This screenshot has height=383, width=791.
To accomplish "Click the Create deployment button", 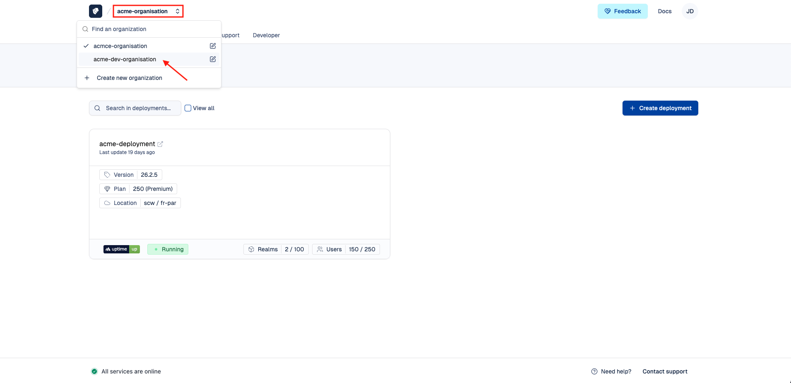I will pyautogui.click(x=660, y=108).
